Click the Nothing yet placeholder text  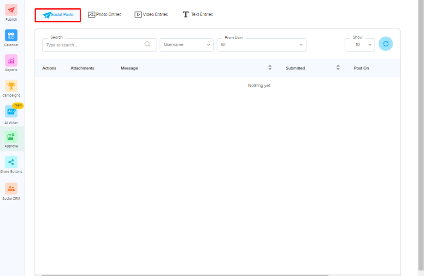pos(259,86)
